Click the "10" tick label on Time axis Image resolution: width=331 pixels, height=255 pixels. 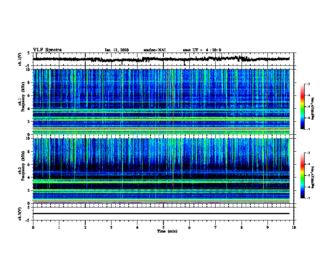pyautogui.click(x=294, y=227)
